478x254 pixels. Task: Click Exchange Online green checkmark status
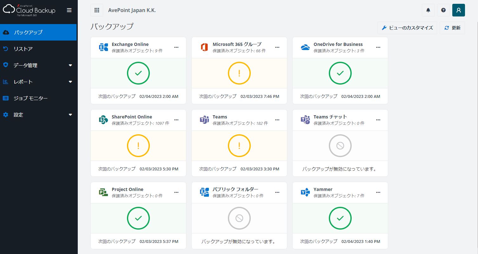coord(138,73)
